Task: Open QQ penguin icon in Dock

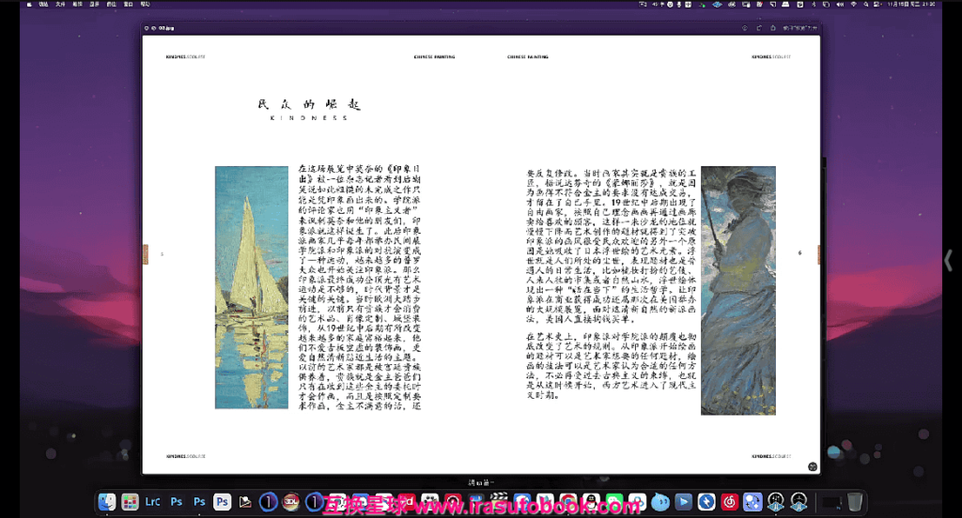Action: pos(591,502)
